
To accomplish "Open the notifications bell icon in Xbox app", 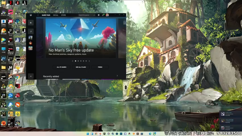I will click(x=103, y=15).
